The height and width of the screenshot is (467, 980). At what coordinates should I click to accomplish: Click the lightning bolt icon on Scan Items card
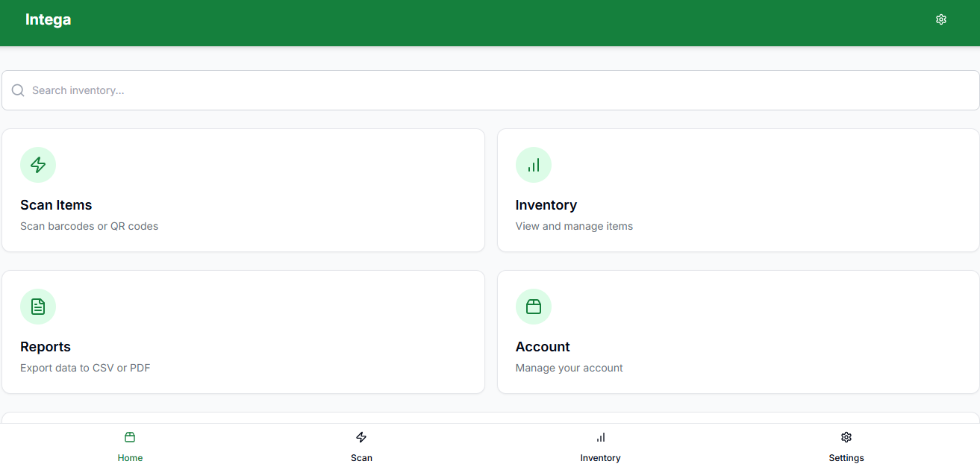[x=38, y=165]
